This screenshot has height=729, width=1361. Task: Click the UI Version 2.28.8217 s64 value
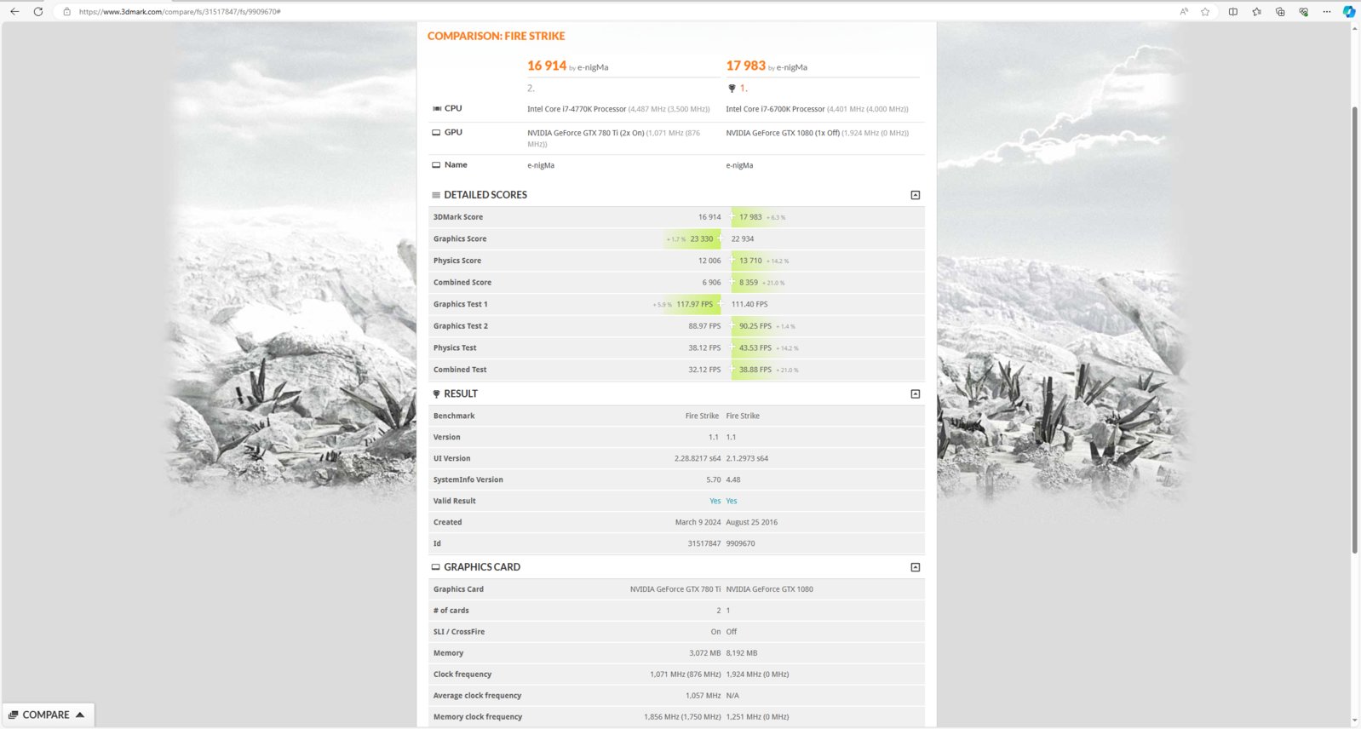[698, 458]
